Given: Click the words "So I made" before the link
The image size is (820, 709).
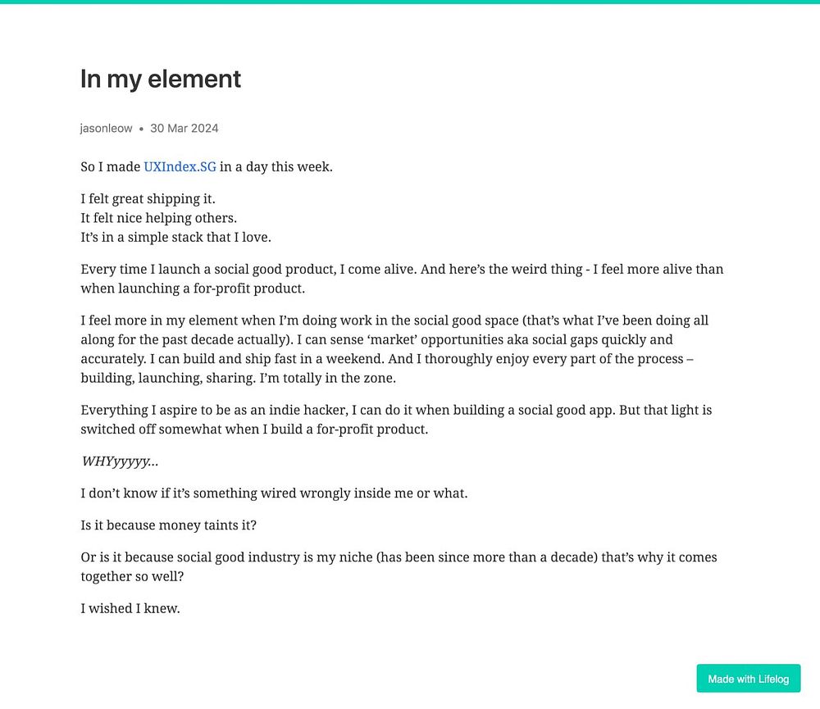Looking at the screenshot, I should pyautogui.click(x=111, y=166).
